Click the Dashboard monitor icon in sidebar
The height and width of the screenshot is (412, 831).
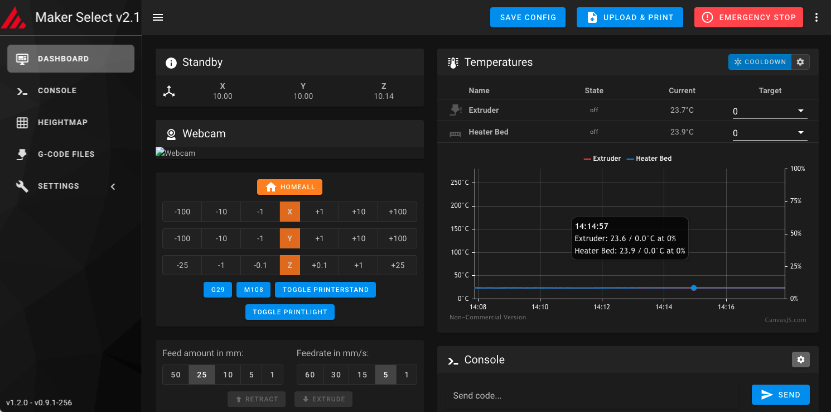click(22, 59)
